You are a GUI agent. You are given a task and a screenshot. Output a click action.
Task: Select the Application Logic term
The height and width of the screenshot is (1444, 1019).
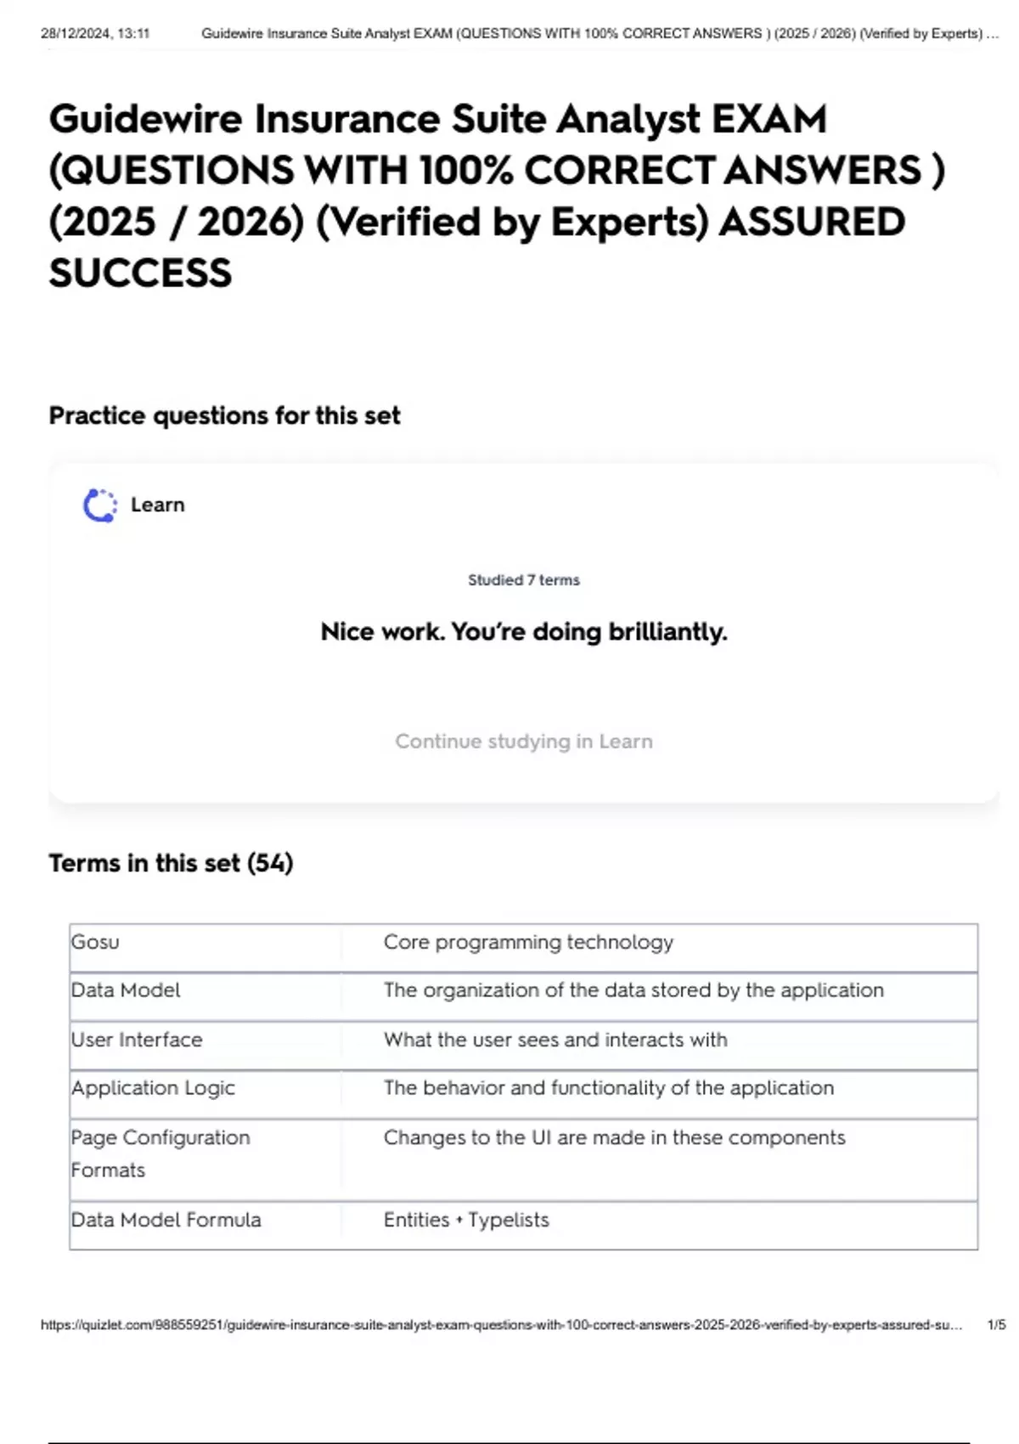click(153, 1088)
